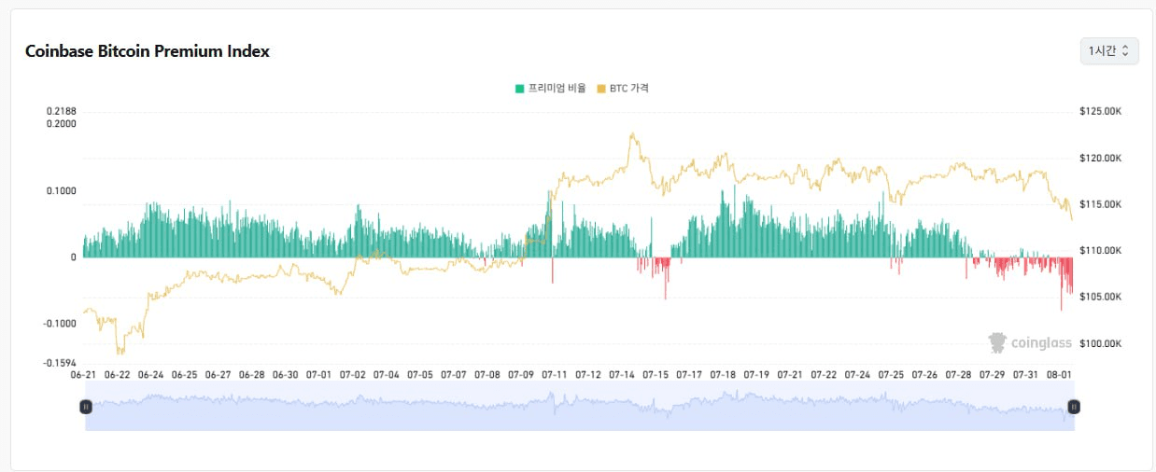Click the 0.2188 left axis value
Screen dimensions: 1156x472
pos(62,111)
